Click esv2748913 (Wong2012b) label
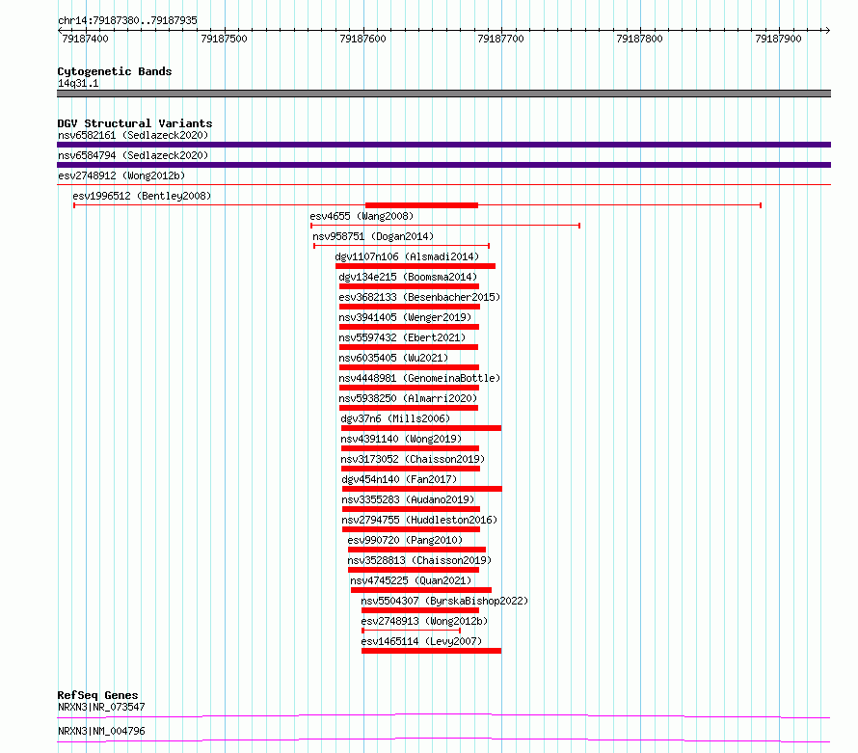The width and height of the screenshot is (858, 753). 424,621
